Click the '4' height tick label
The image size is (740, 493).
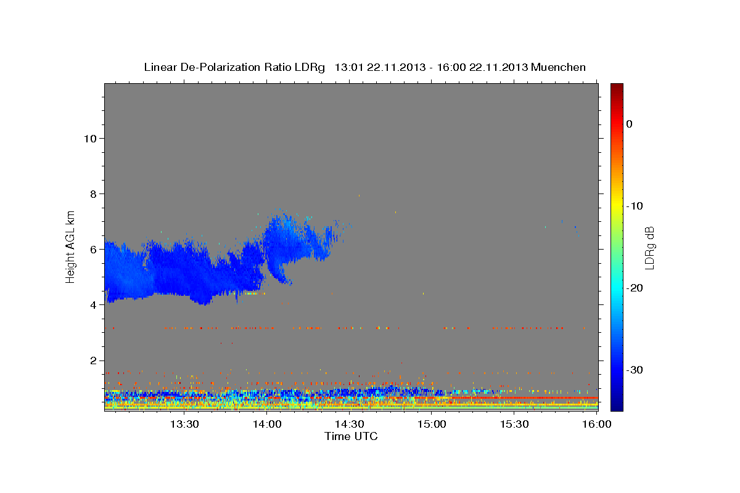pyautogui.click(x=93, y=304)
